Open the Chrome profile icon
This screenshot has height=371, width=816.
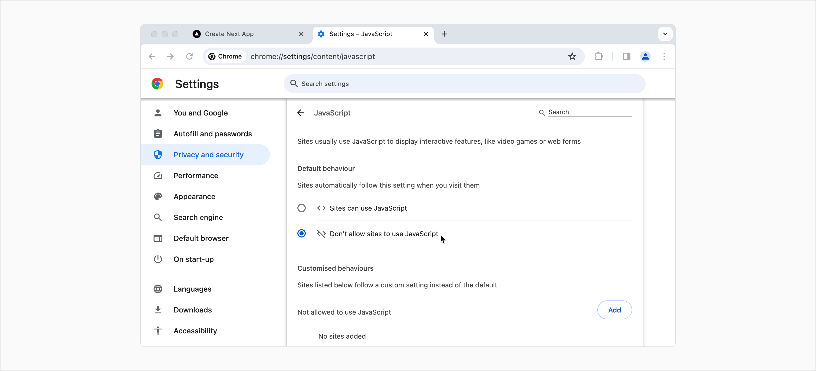click(645, 56)
